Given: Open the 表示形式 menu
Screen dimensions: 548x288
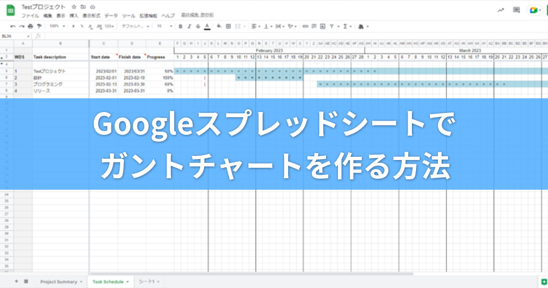Looking at the screenshot, I should (91, 16).
